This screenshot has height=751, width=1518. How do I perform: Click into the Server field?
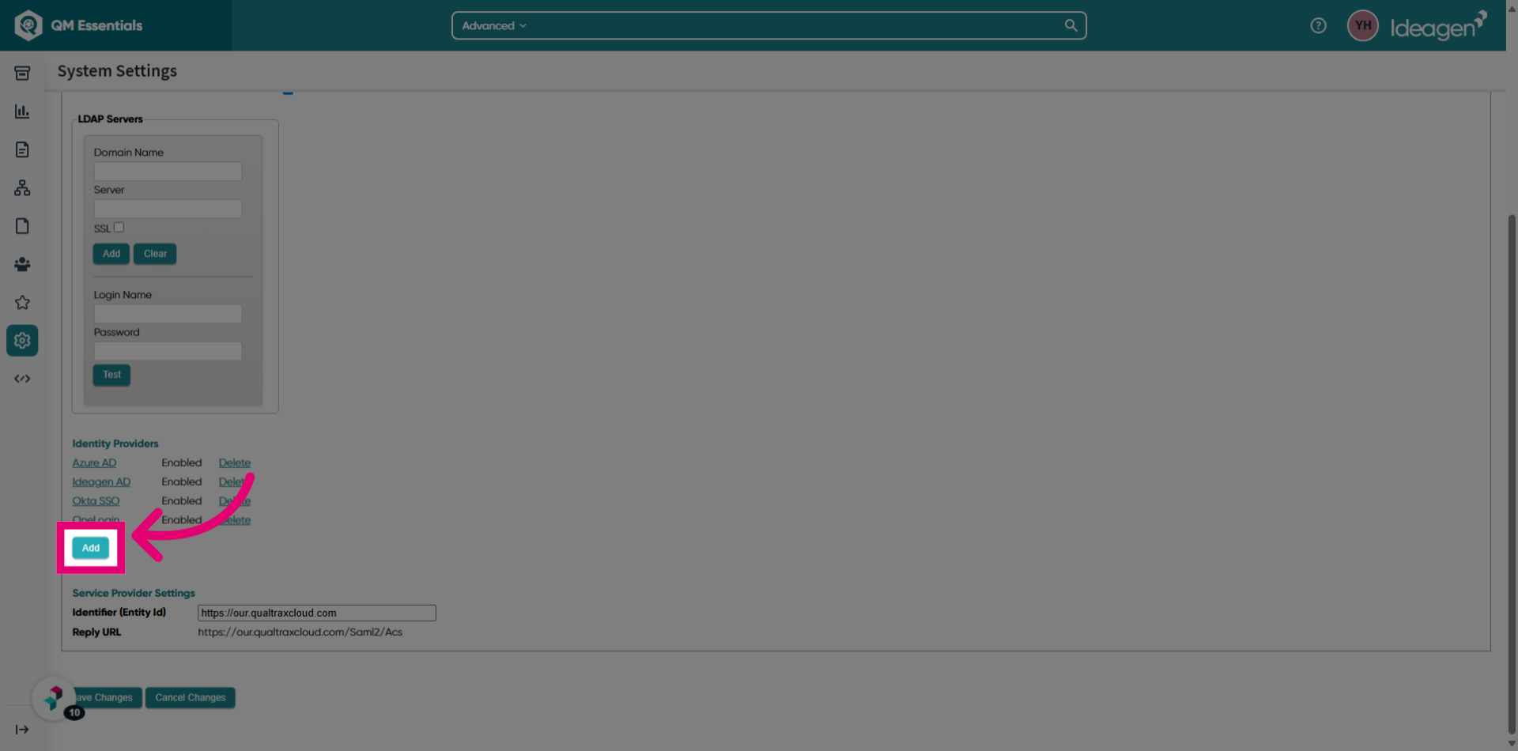168,209
